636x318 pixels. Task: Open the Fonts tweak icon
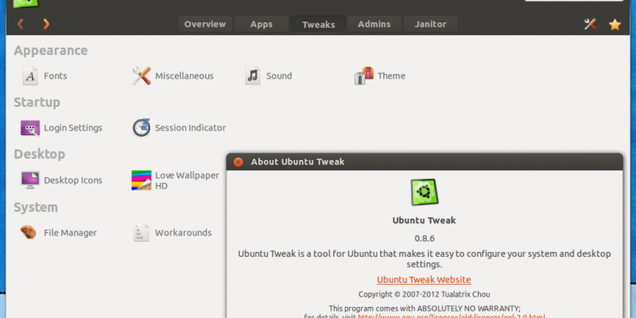pos(30,76)
